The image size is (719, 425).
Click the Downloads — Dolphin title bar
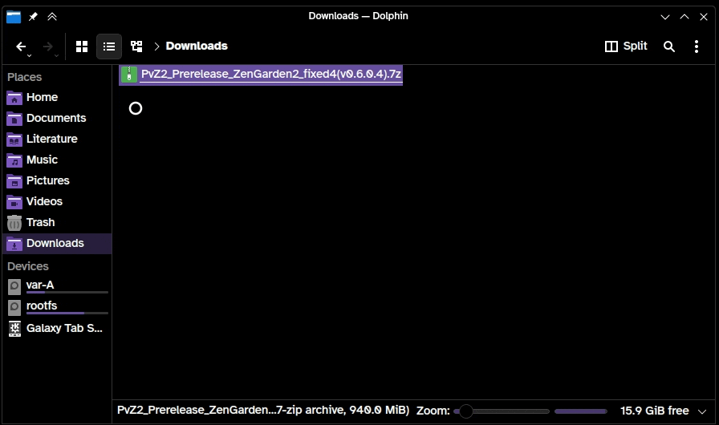[358, 16]
